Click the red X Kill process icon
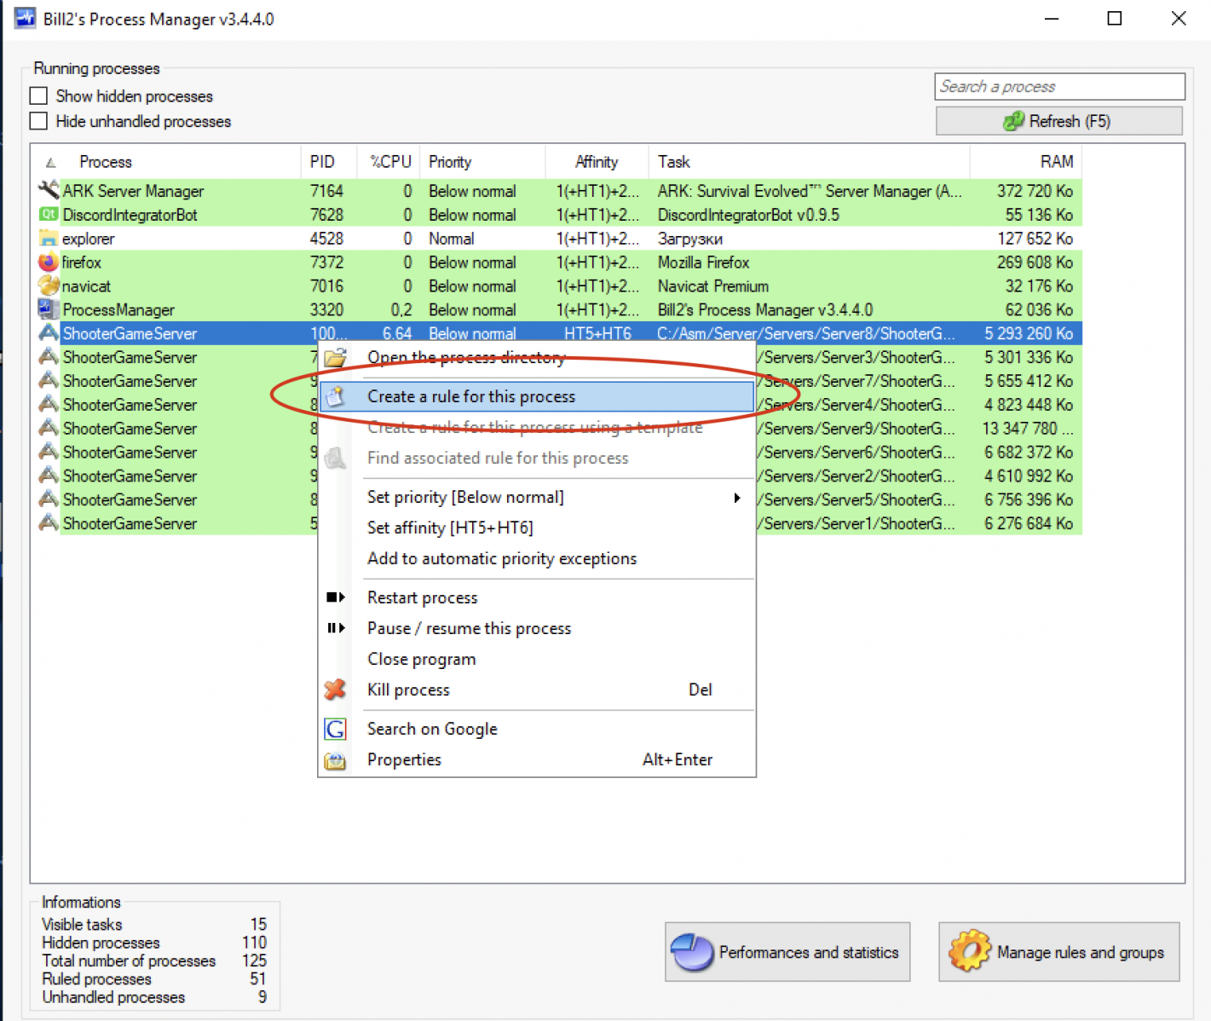Image resolution: width=1211 pixels, height=1021 pixels. pos(336,689)
